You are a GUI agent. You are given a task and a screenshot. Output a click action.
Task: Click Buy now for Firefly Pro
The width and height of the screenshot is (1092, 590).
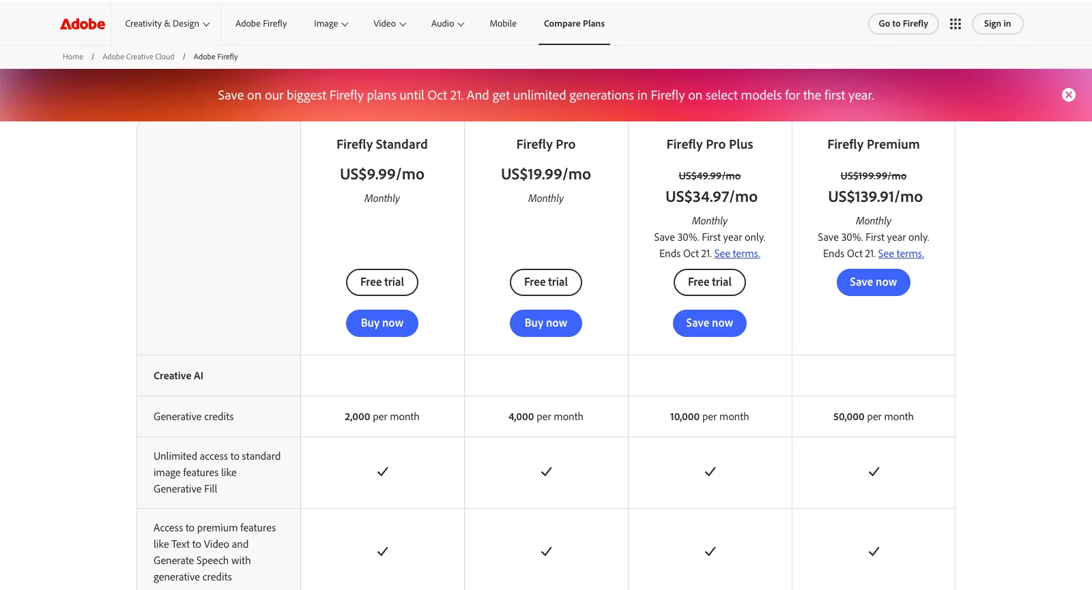click(546, 323)
